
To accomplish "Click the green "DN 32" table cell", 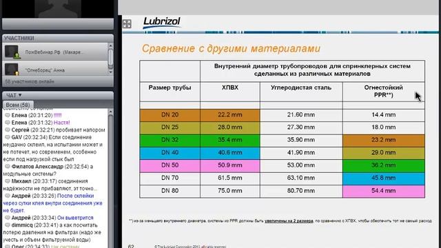I will (x=170, y=140).
